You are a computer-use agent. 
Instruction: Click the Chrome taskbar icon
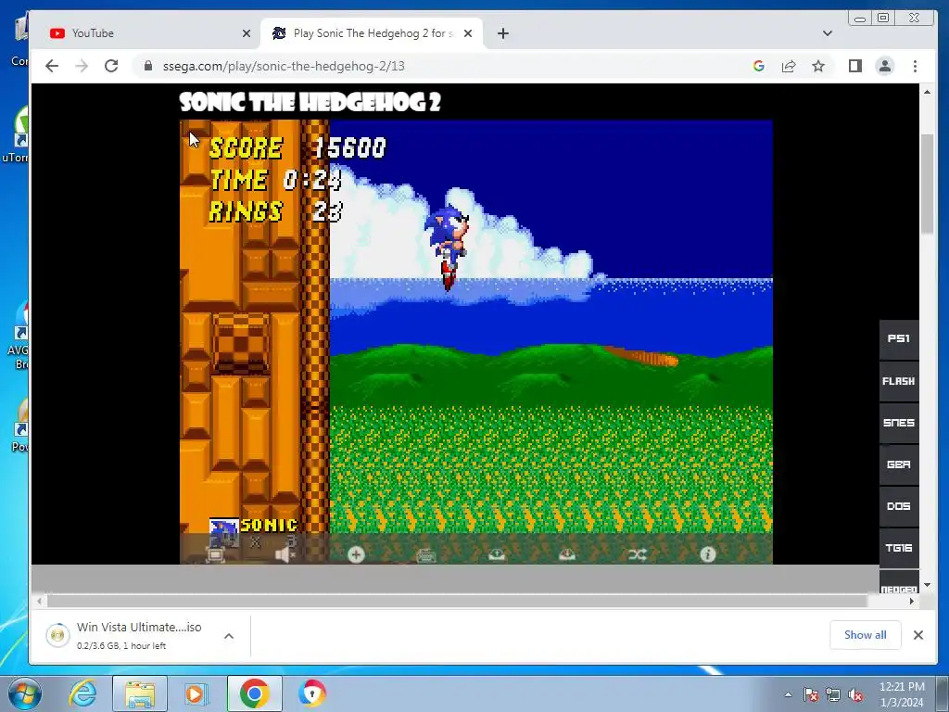tap(254, 693)
